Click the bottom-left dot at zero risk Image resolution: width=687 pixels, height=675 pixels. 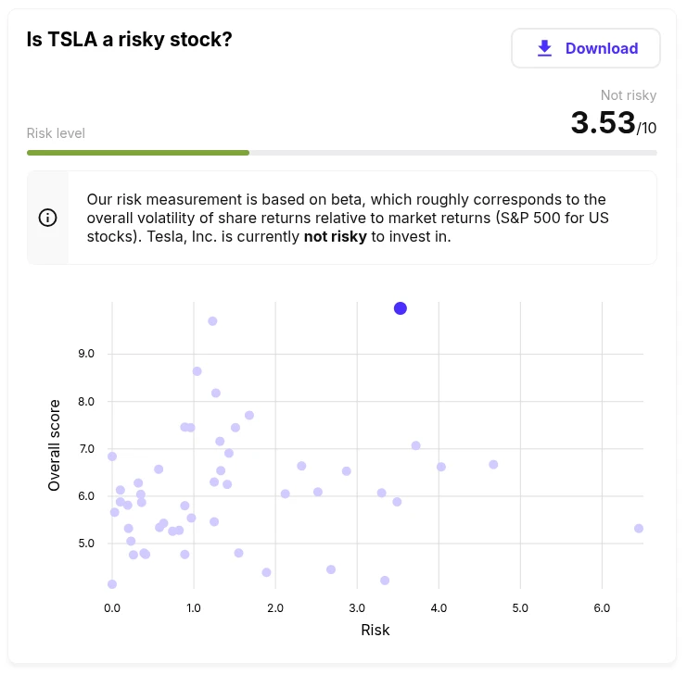point(112,584)
